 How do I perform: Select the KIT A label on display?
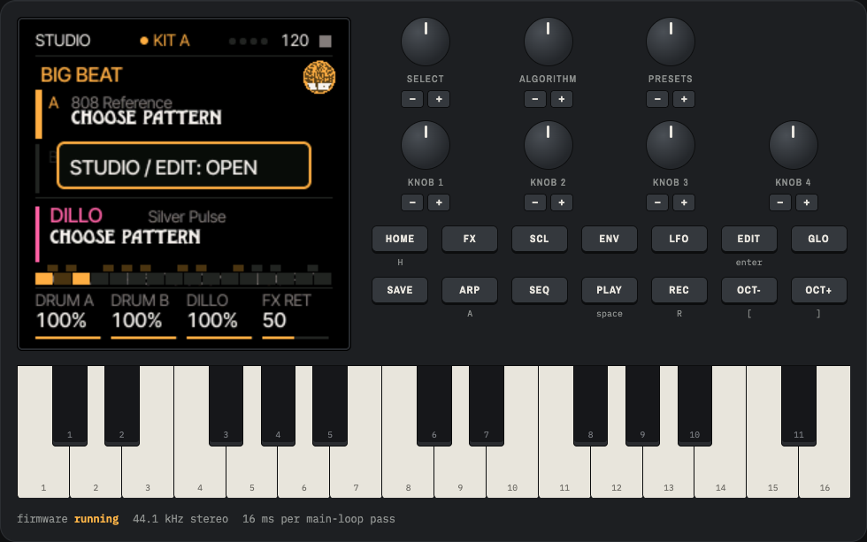pos(171,41)
